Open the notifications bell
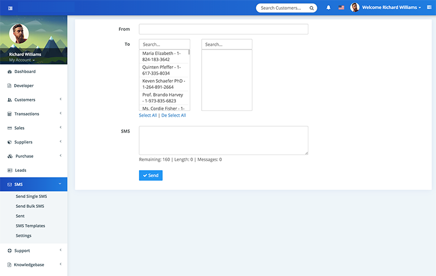The width and height of the screenshot is (436, 276). (329, 8)
